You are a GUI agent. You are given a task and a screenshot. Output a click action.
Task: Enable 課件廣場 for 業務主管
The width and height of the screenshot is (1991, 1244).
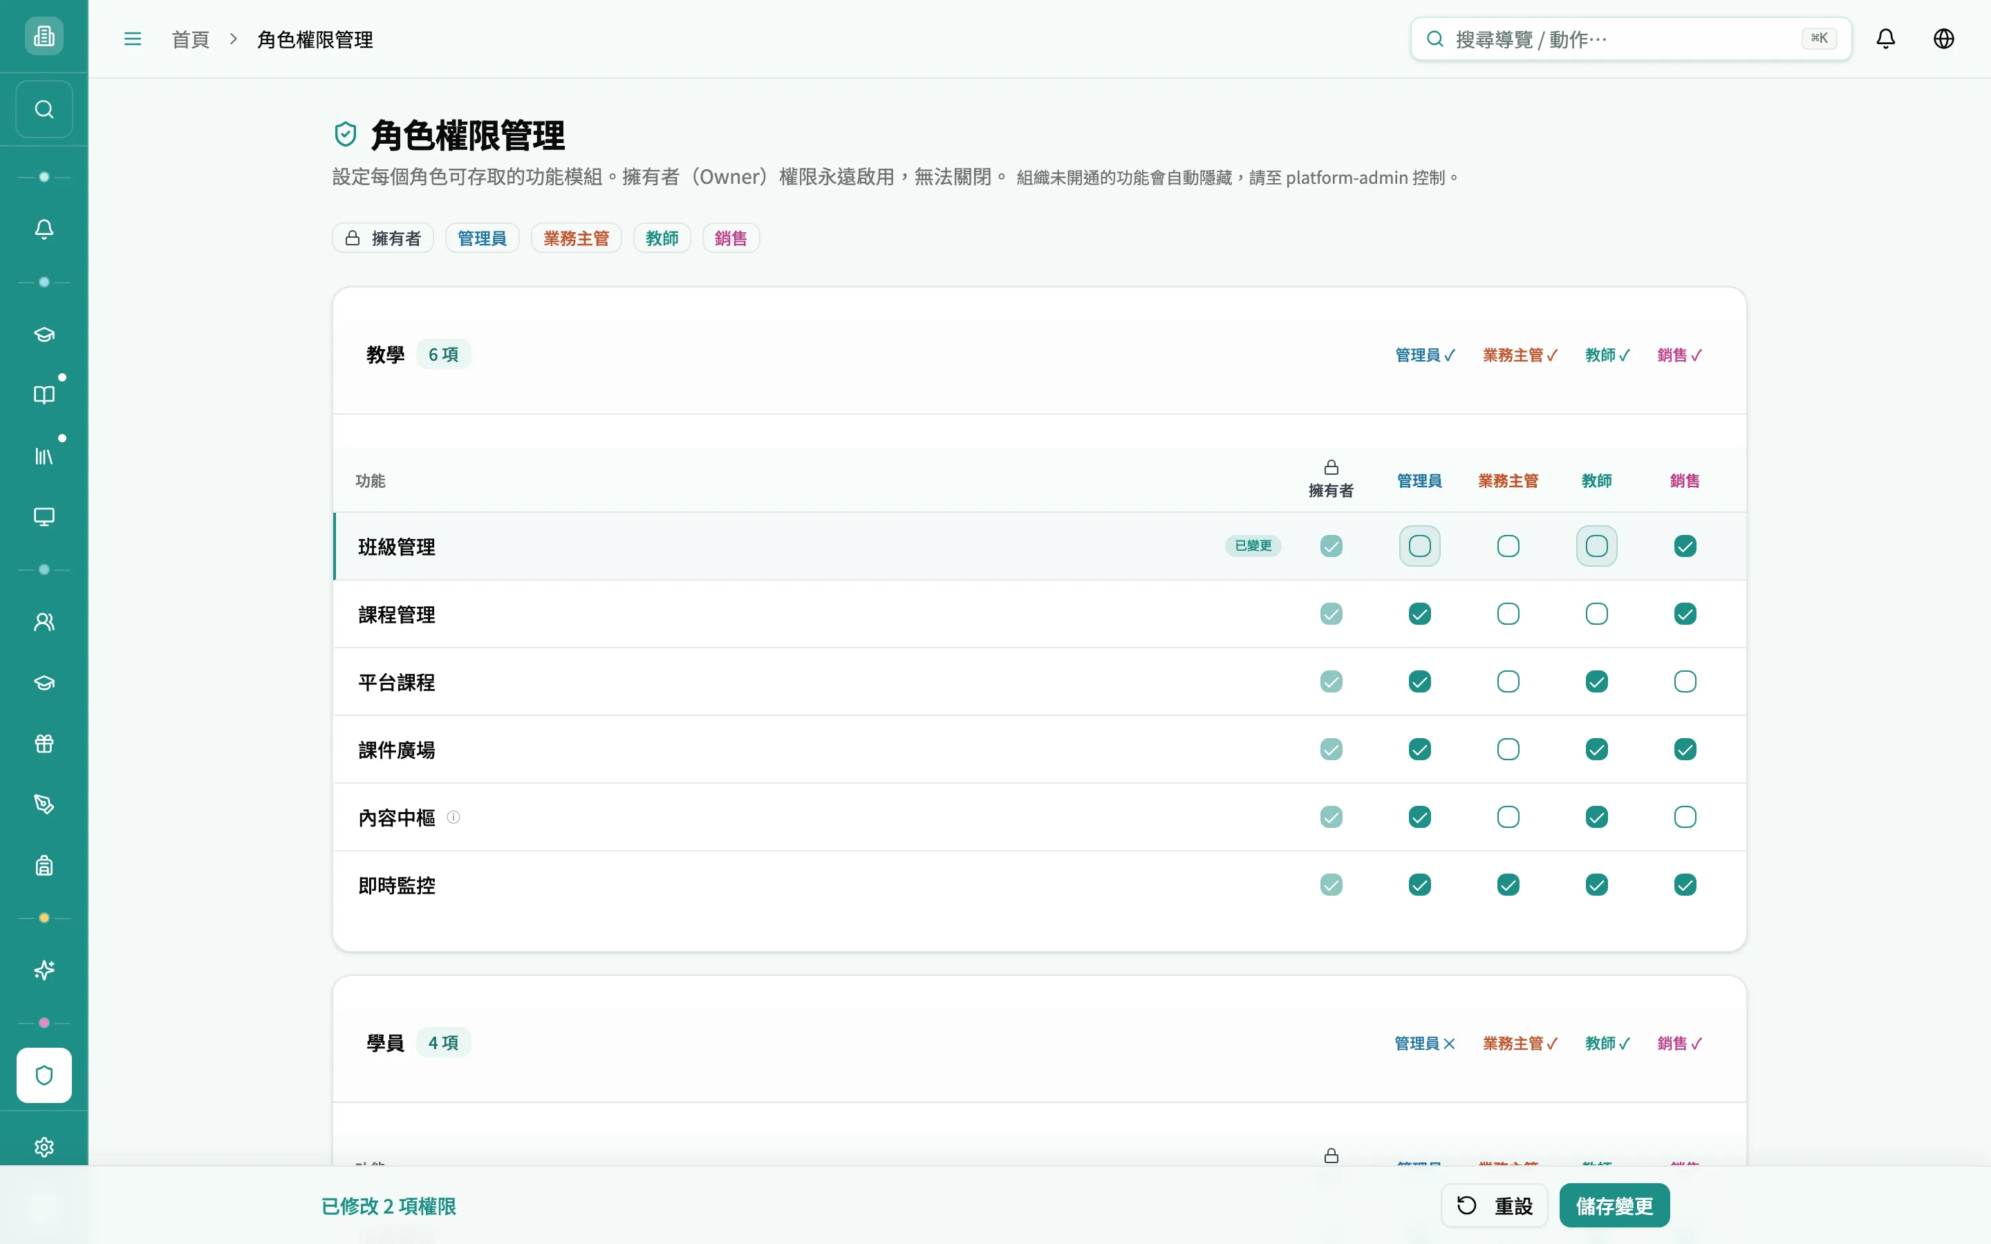click(1508, 750)
